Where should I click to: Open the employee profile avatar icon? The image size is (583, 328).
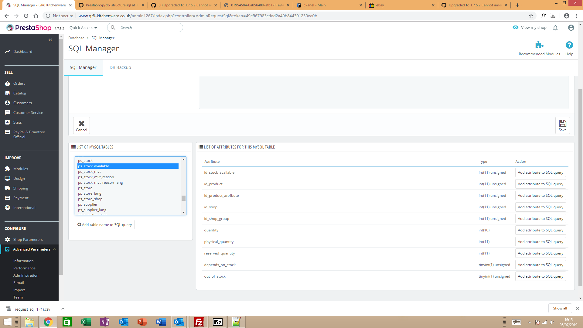point(571,28)
